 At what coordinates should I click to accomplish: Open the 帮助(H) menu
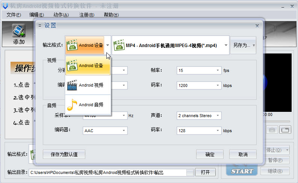111,15
